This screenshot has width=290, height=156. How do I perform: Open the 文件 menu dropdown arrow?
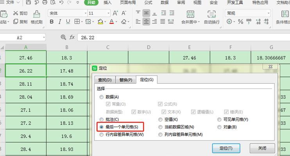18,2
